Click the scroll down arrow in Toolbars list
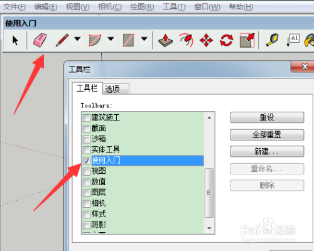The height and width of the screenshot is (251, 314). [x=209, y=228]
